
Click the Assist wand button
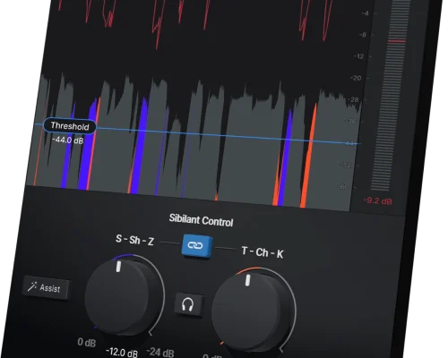46,288
